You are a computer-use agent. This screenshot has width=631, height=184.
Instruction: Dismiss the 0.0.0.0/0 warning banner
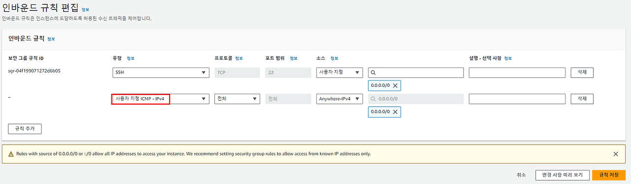click(615, 154)
